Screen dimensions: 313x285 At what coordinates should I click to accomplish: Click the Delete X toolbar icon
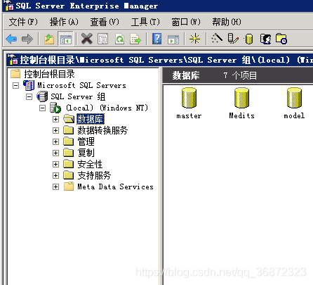(x=87, y=39)
